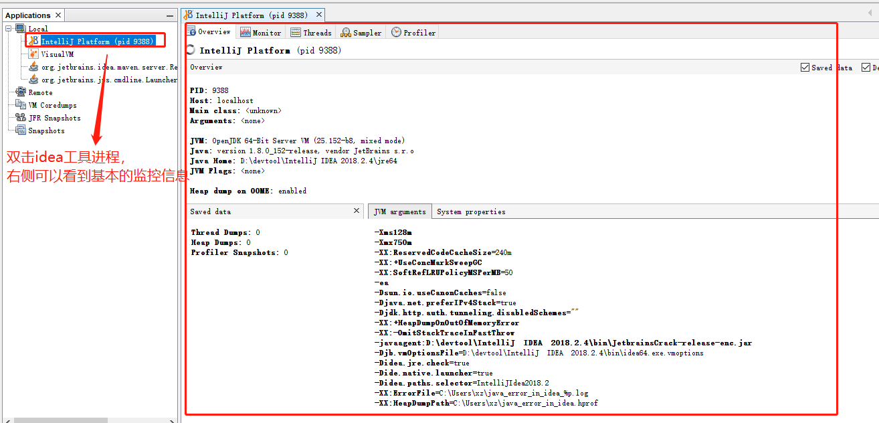Click the -XX:ErrorFile argument
The image size is (879, 423).
pos(481,393)
